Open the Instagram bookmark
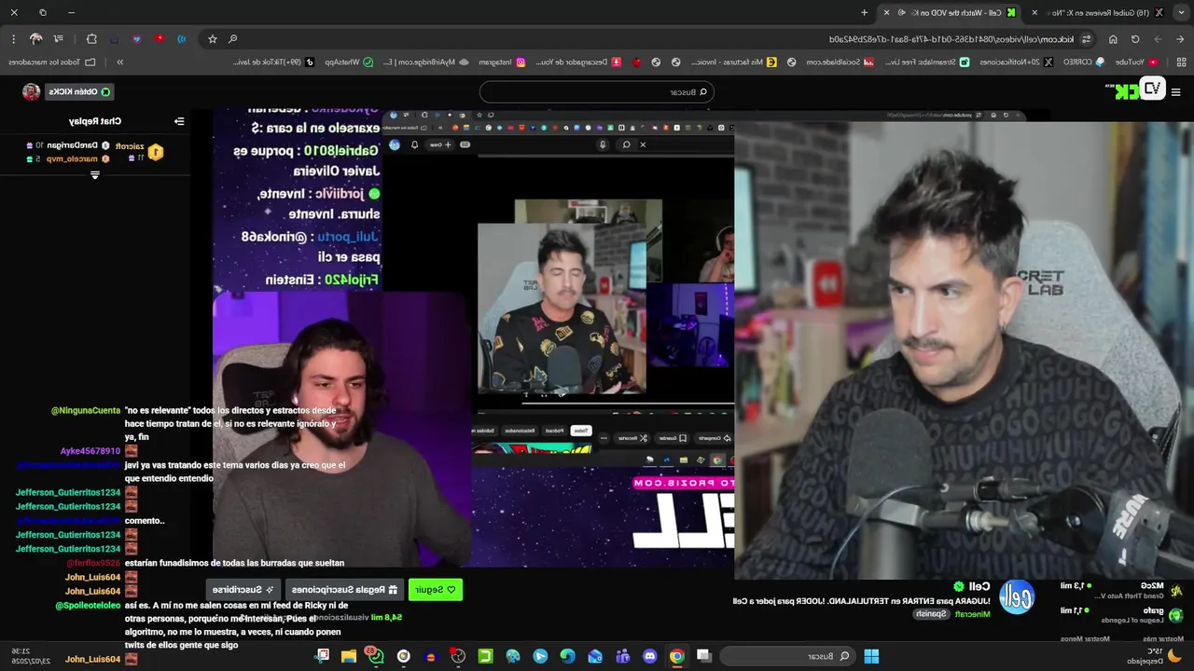1194x671 pixels. [x=502, y=62]
